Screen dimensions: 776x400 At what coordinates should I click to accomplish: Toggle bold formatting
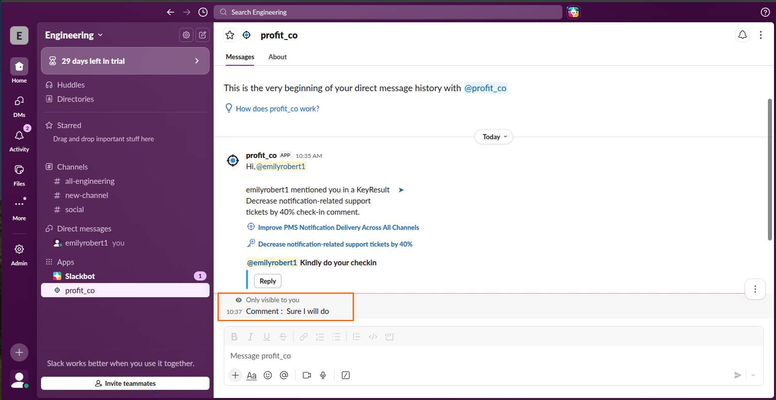pyautogui.click(x=234, y=337)
